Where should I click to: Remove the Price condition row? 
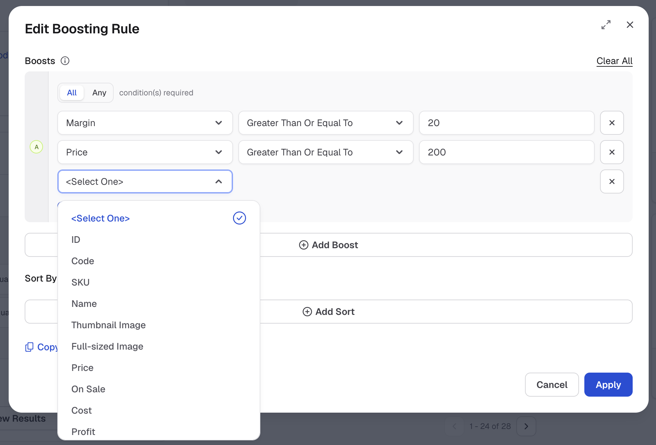coord(612,152)
